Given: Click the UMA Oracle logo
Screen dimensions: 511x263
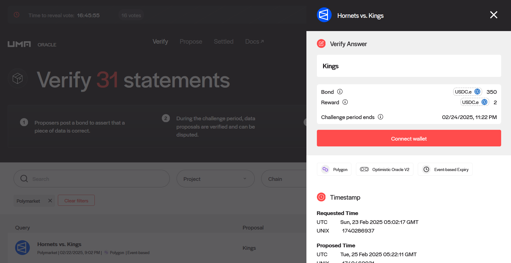Looking at the screenshot, I should coord(32,44).
